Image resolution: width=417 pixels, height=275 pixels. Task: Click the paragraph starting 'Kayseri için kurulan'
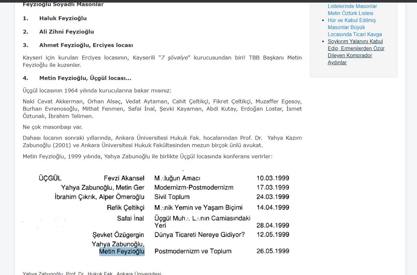(x=162, y=61)
